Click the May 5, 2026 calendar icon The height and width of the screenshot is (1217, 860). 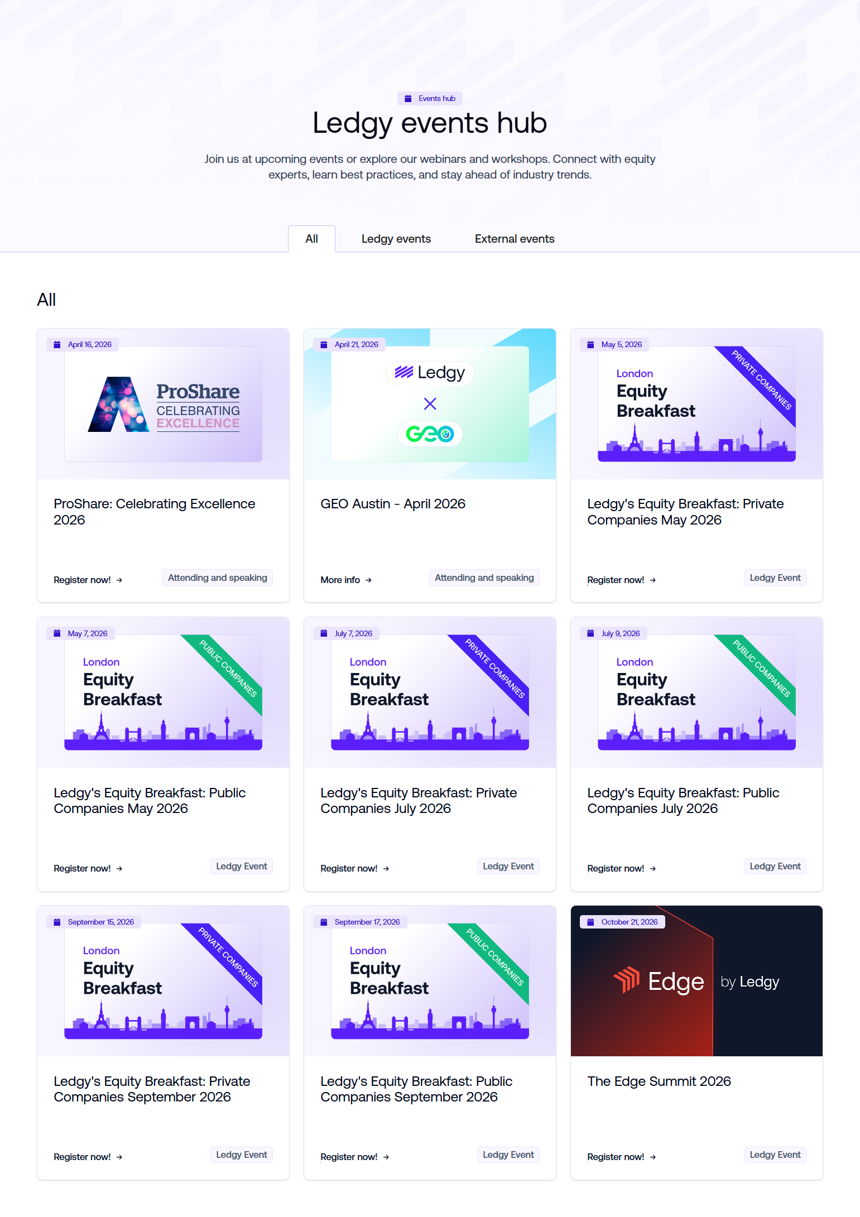point(590,344)
